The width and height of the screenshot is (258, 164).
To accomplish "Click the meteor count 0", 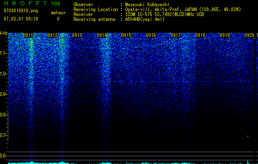I will click(x=58, y=19).
